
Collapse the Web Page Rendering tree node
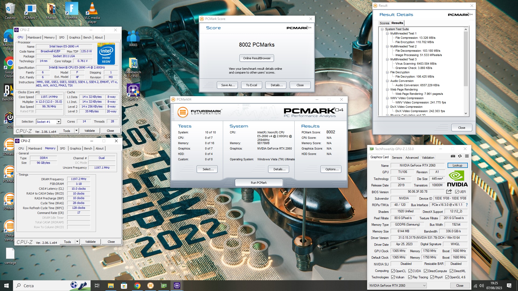click(387, 89)
